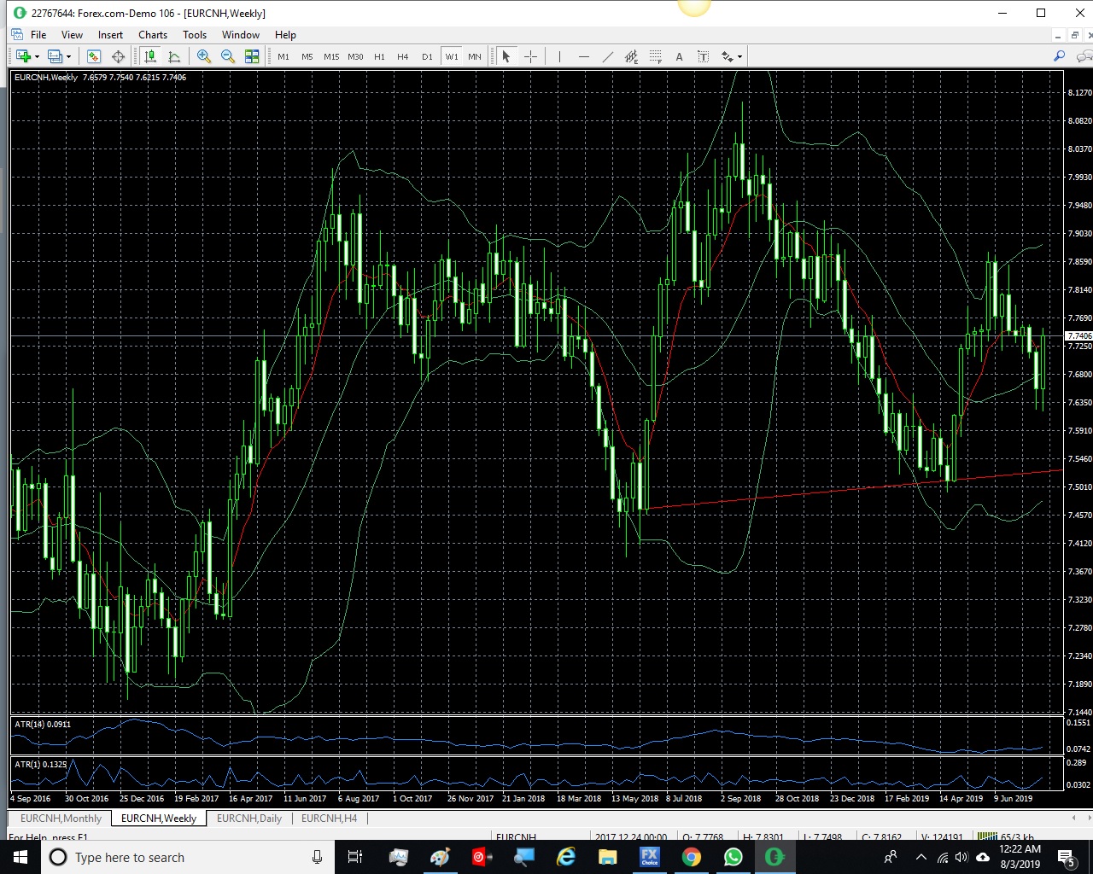The image size is (1093, 874).
Task: Open the Insert menu
Action: pos(110,35)
